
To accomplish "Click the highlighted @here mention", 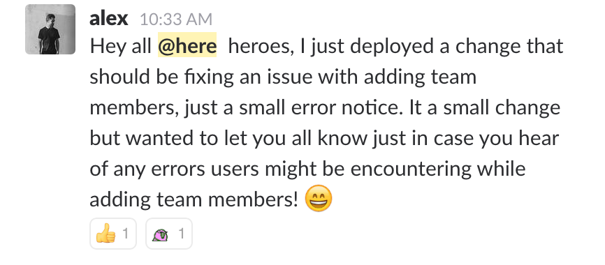I will tap(187, 46).
